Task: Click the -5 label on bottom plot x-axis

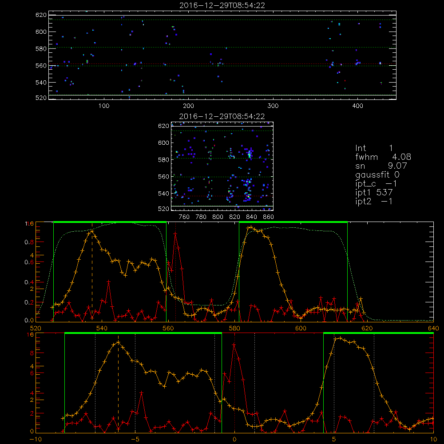Action: [x=135, y=440]
